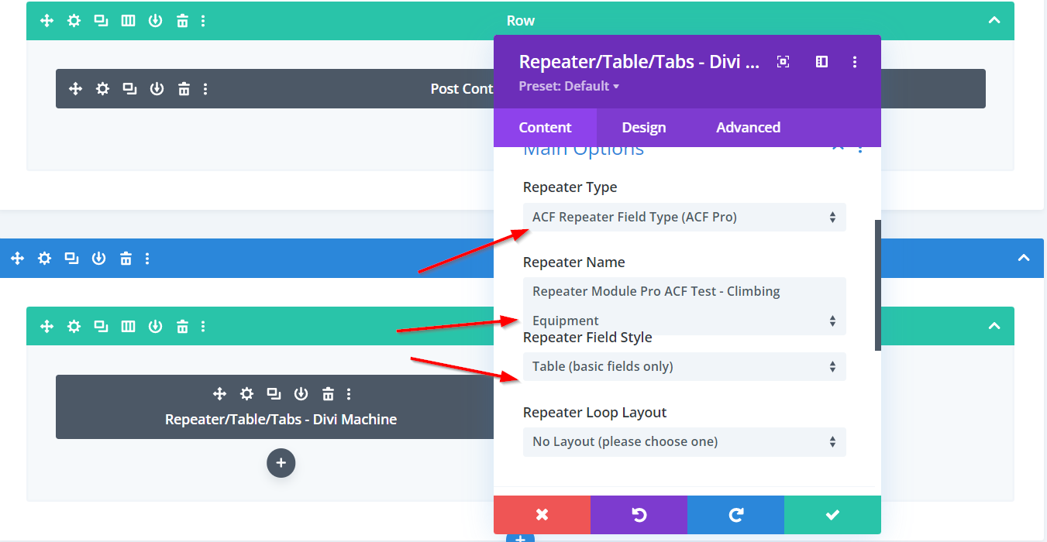Switch to the Design tab
This screenshot has width=1047, height=542.
point(643,128)
